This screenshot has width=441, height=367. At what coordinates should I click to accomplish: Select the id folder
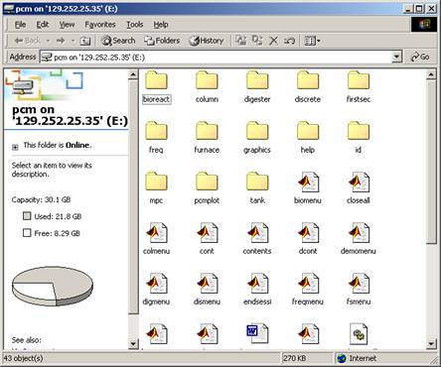359,137
